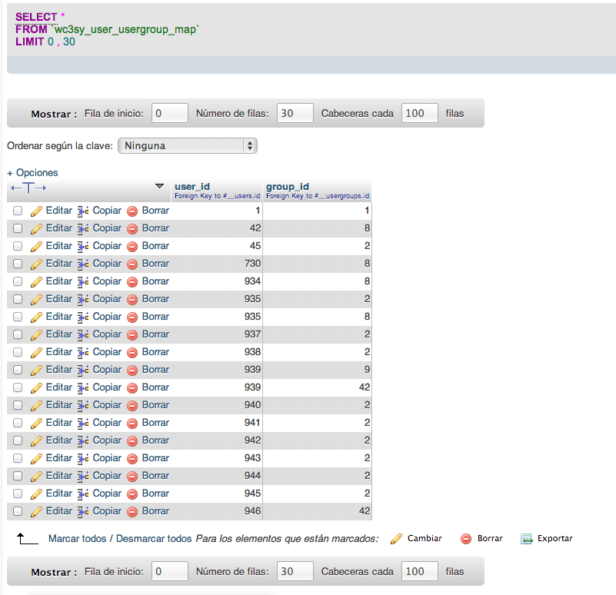Click the bottom Cabeceras cada field
Viewport: 616px width, 595px height.
[420, 571]
